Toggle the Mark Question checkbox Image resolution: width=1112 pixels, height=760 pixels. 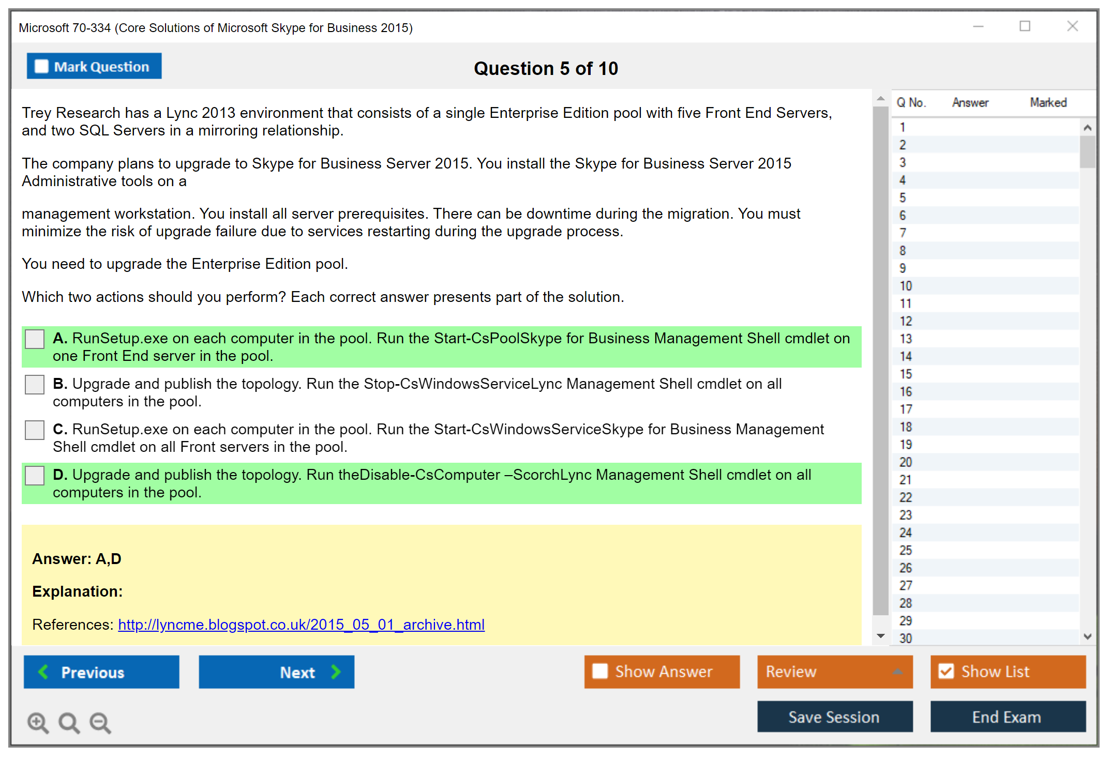pos(41,66)
